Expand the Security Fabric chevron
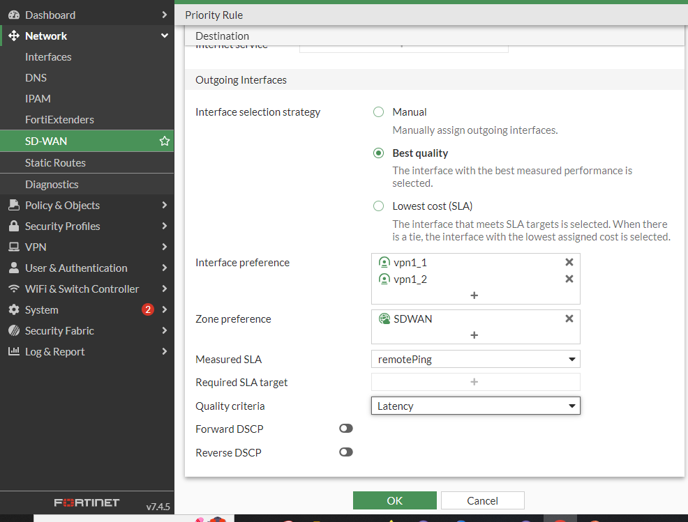Screen dimensions: 688x522 tap(165, 330)
